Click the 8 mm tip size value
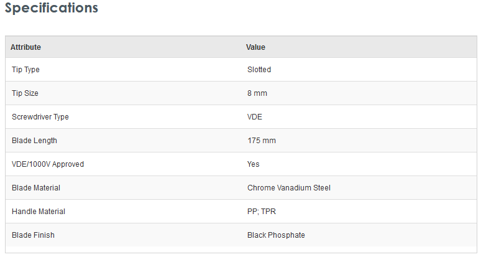 [x=257, y=93]
